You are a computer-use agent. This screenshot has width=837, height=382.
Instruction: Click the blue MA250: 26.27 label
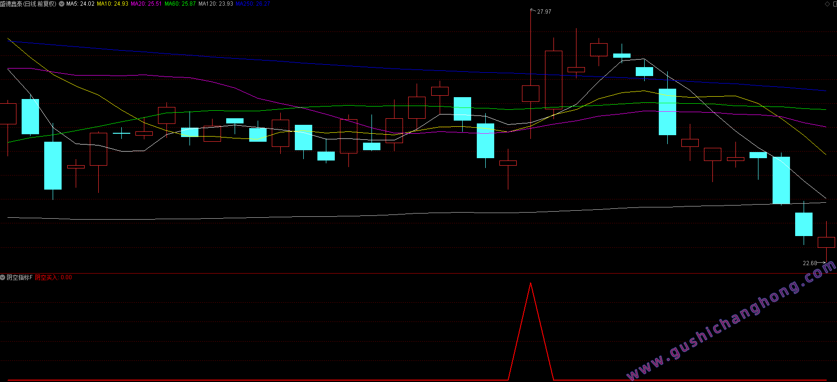[253, 4]
